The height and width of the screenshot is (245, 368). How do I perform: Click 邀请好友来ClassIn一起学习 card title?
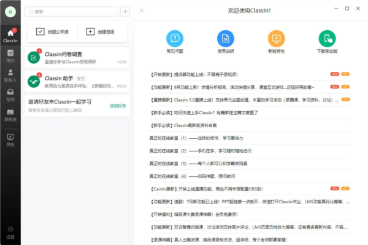[x=59, y=102]
